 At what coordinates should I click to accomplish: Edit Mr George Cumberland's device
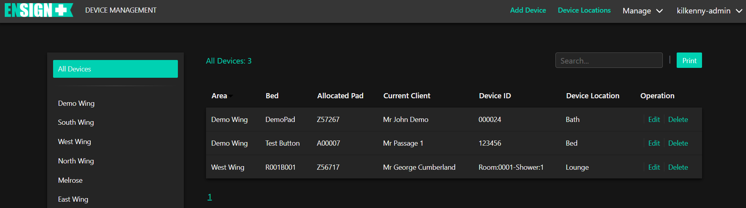pos(654,167)
